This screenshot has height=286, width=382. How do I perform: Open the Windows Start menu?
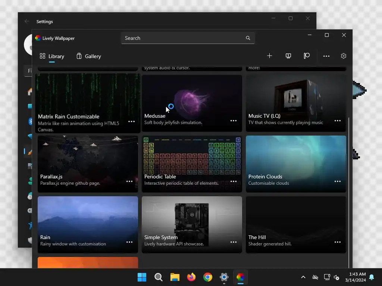coord(142,277)
